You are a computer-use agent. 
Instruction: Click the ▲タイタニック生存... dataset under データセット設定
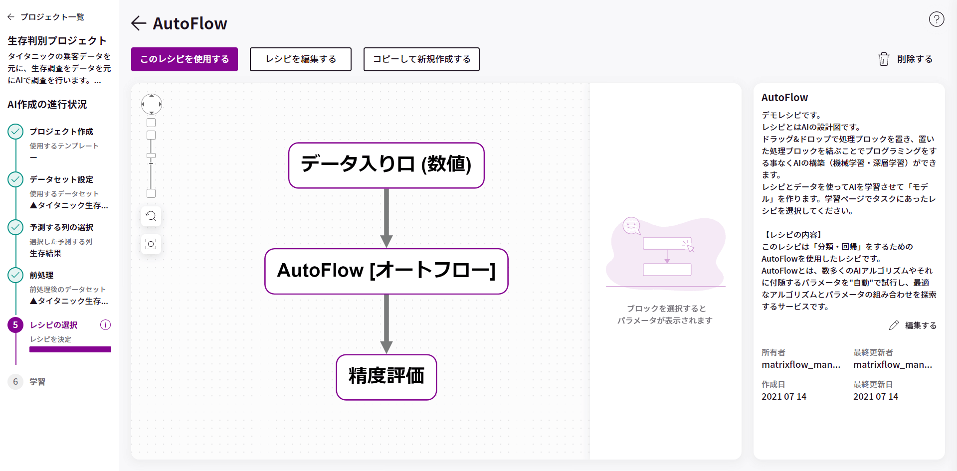pos(69,205)
